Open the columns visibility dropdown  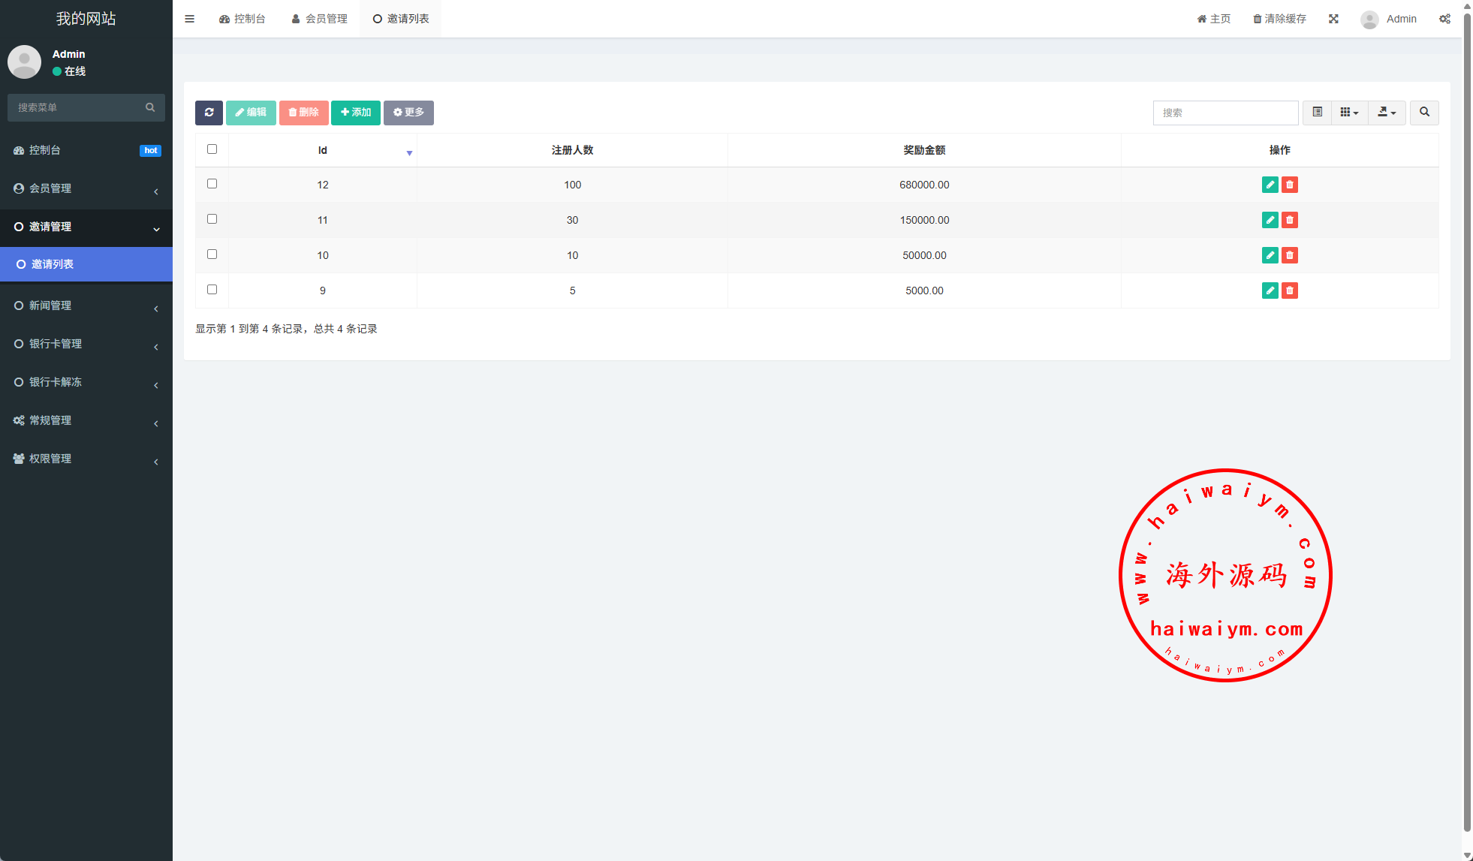click(1349, 113)
